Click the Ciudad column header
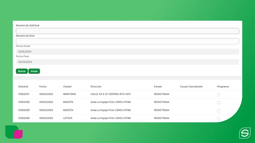This screenshot has width=255, height=143. point(67,86)
